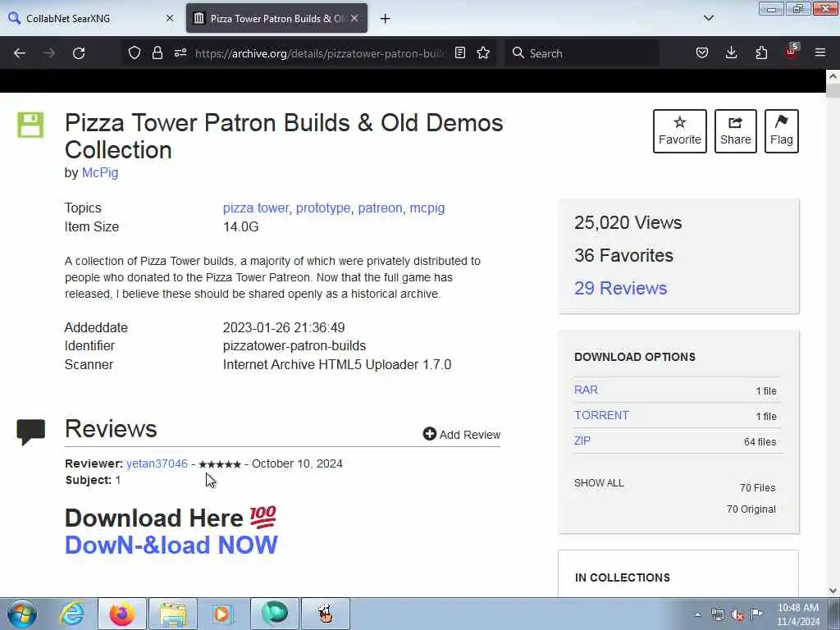This screenshot has height=630, width=840.
Task: Click the 25,020 Views text
Action: (x=628, y=222)
